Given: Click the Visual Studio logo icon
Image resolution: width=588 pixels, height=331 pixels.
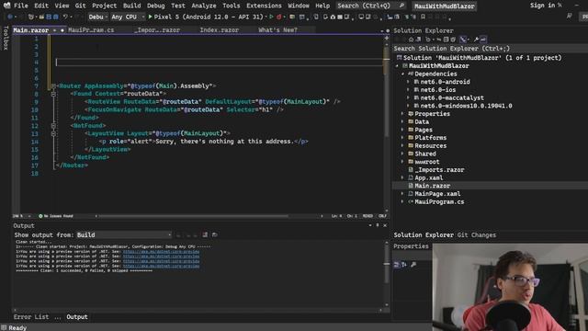Looking at the screenshot, I should [x=6, y=6].
